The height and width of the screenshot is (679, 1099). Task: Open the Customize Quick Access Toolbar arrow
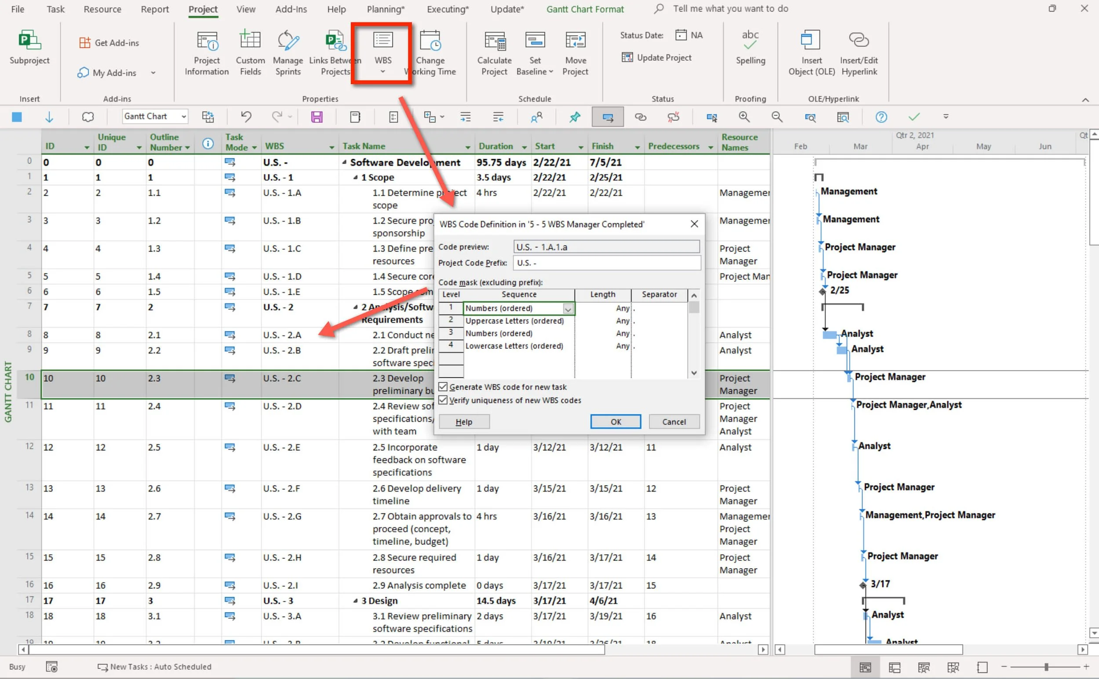tap(946, 116)
